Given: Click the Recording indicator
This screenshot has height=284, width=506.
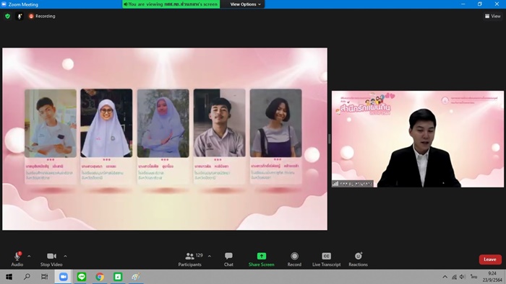Looking at the screenshot, I should [x=42, y=16].
